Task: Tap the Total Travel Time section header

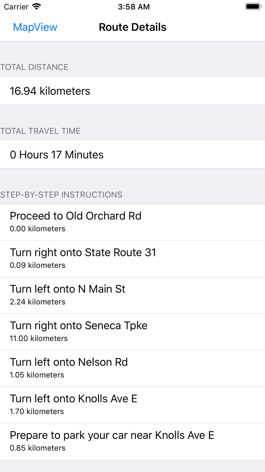Action: coord(40,131)
